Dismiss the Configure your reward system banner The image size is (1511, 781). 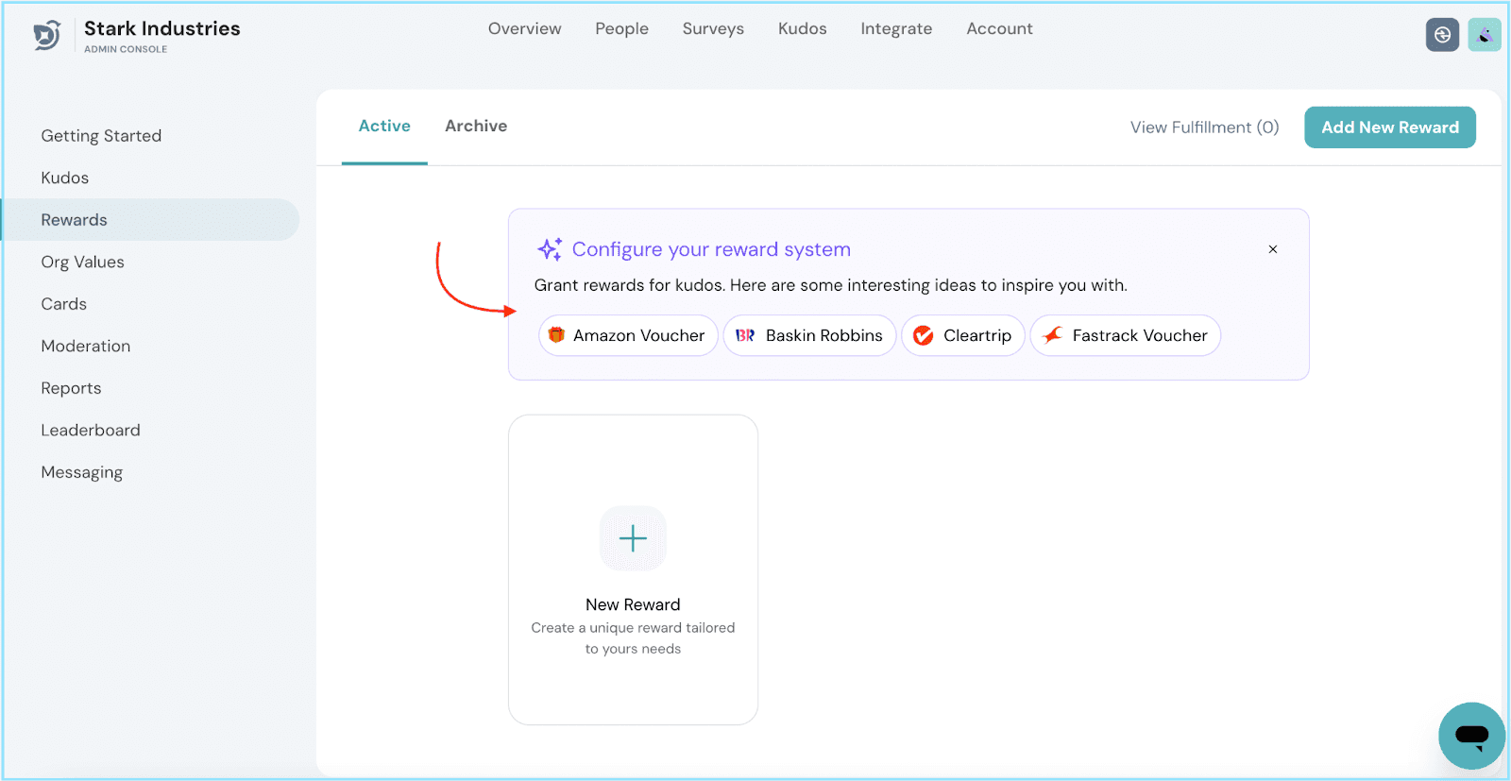[1272, 249]
